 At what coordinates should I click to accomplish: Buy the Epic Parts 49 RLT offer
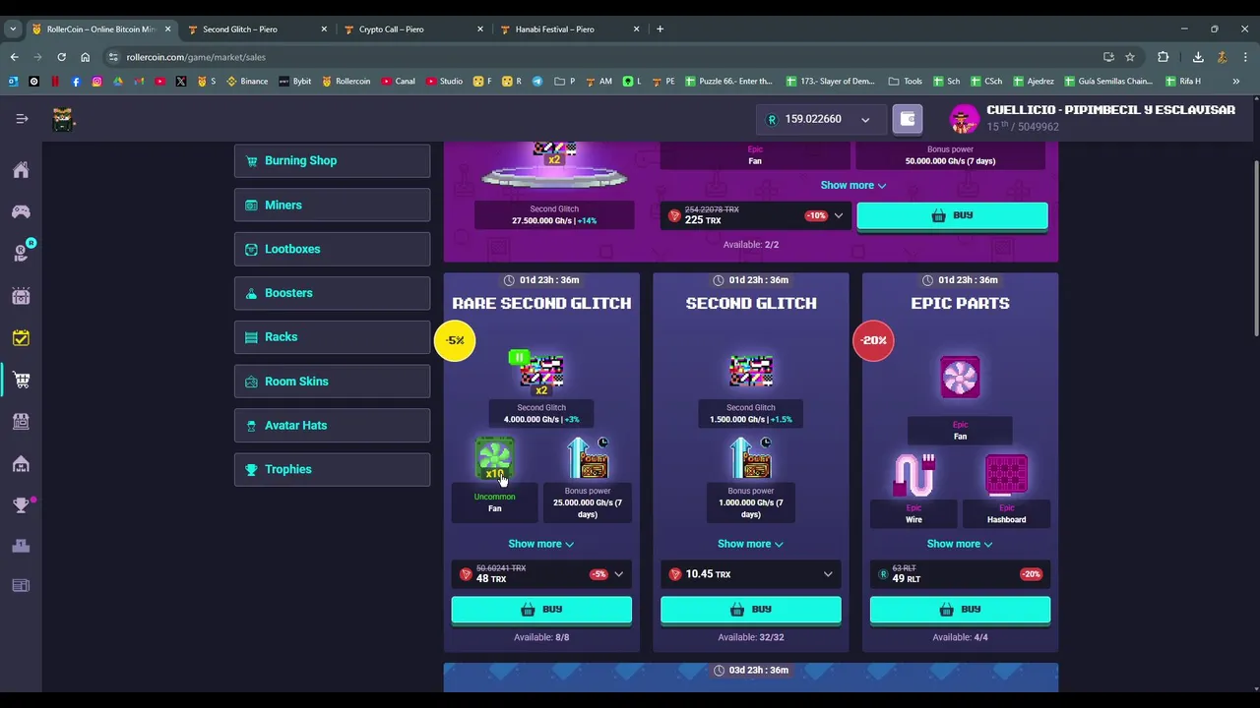coord(960,610)
